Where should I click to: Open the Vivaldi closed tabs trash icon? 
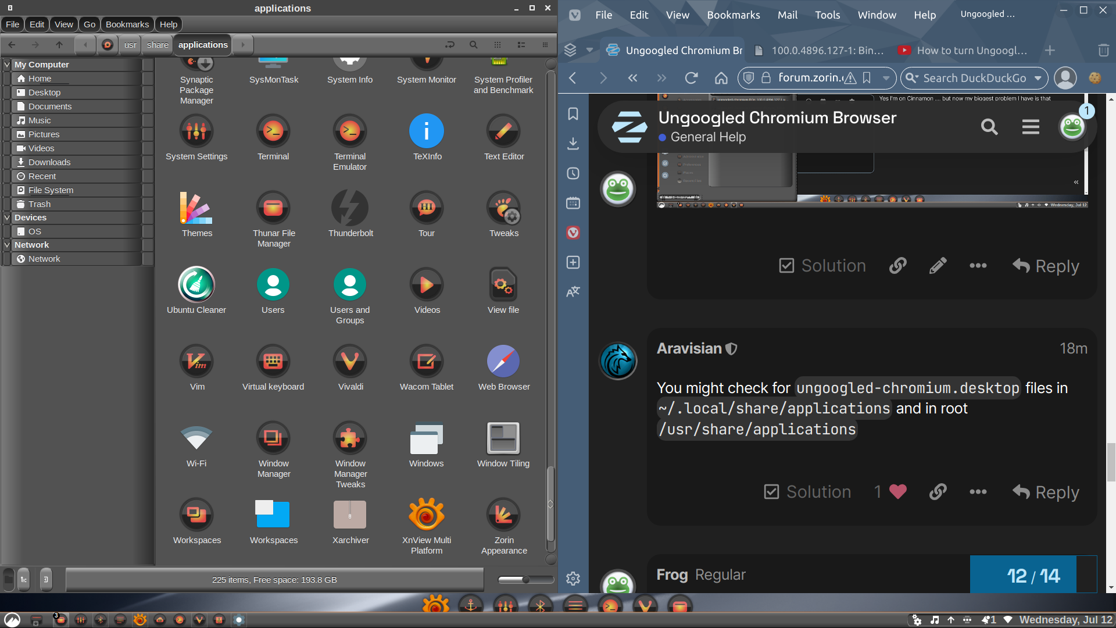coord(1103,51)
